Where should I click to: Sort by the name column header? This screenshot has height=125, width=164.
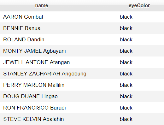57,6
